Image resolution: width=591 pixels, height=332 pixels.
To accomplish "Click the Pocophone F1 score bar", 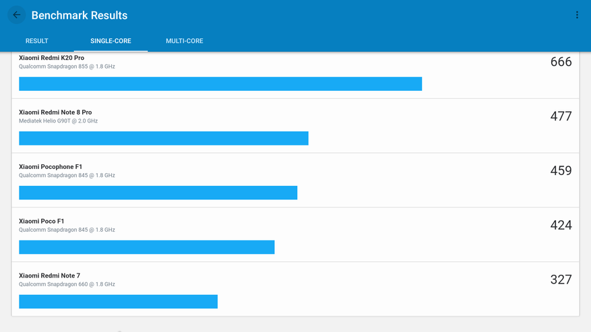I will click(158, 193).
